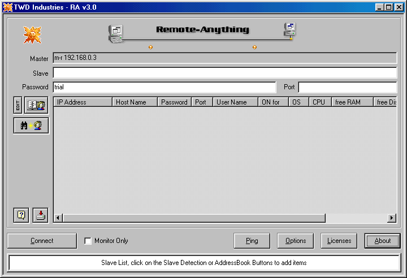Open the Options dialog
Image resolution: width=407 pixels, height=278 pixels.
click(x=296, y=241)
